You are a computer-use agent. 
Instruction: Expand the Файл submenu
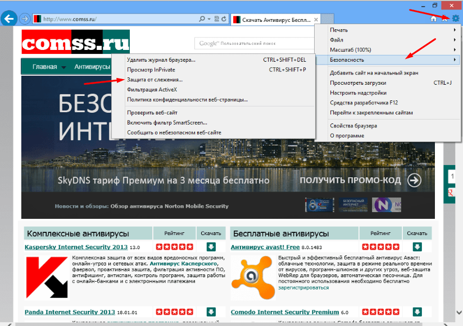[393, 40]
